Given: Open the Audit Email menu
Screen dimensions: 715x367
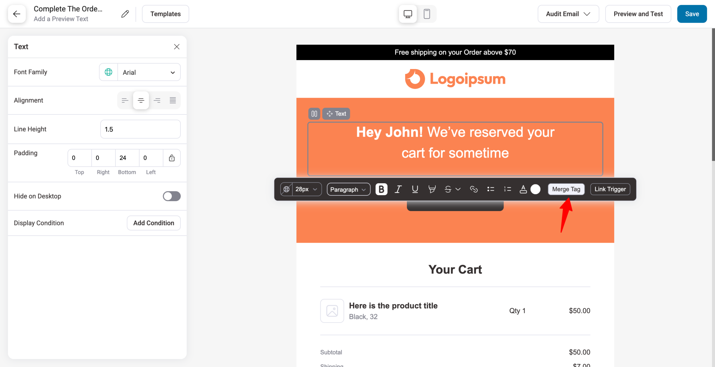Looking at the screenshot, I should [568, 14].
